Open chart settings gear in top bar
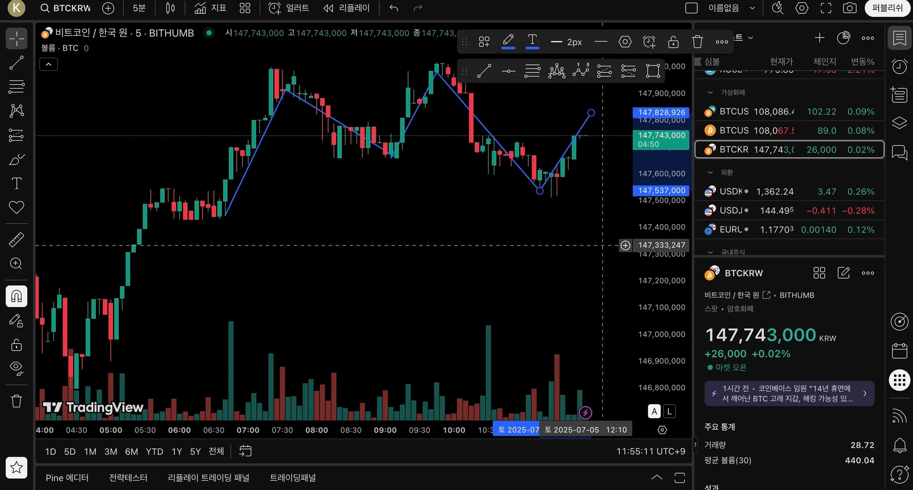Image resolution: width=913 pixels, height=490 pixels. tap(802, 8)
